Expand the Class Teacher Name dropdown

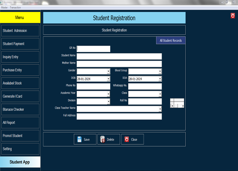point(160,109)
